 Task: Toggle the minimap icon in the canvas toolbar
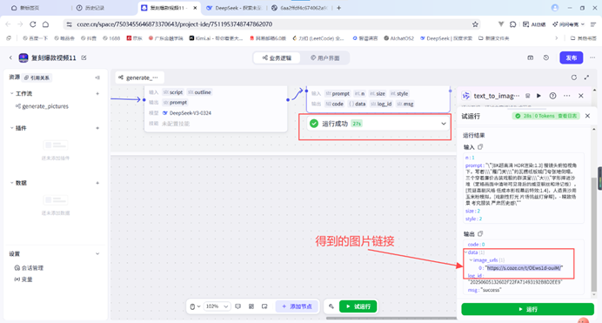264,306
